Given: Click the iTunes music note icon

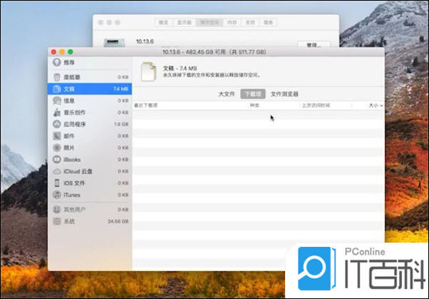Looking at the screenshot, I should tap(57, 195).
